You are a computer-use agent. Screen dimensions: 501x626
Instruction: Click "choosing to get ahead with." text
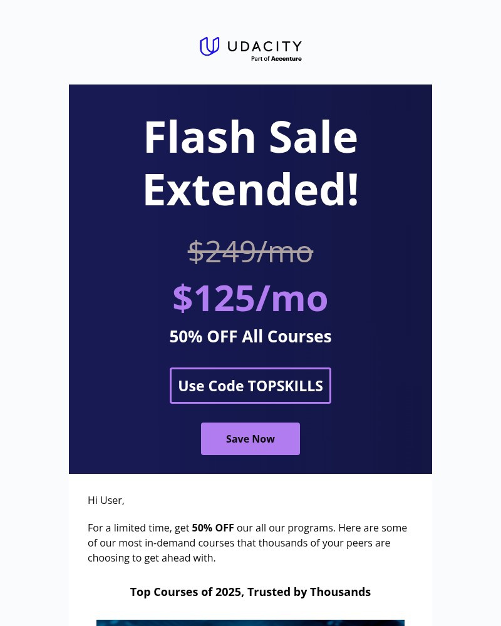(152, 558)
